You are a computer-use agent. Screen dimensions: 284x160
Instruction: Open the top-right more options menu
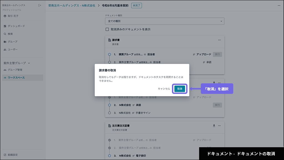[279, 6]
